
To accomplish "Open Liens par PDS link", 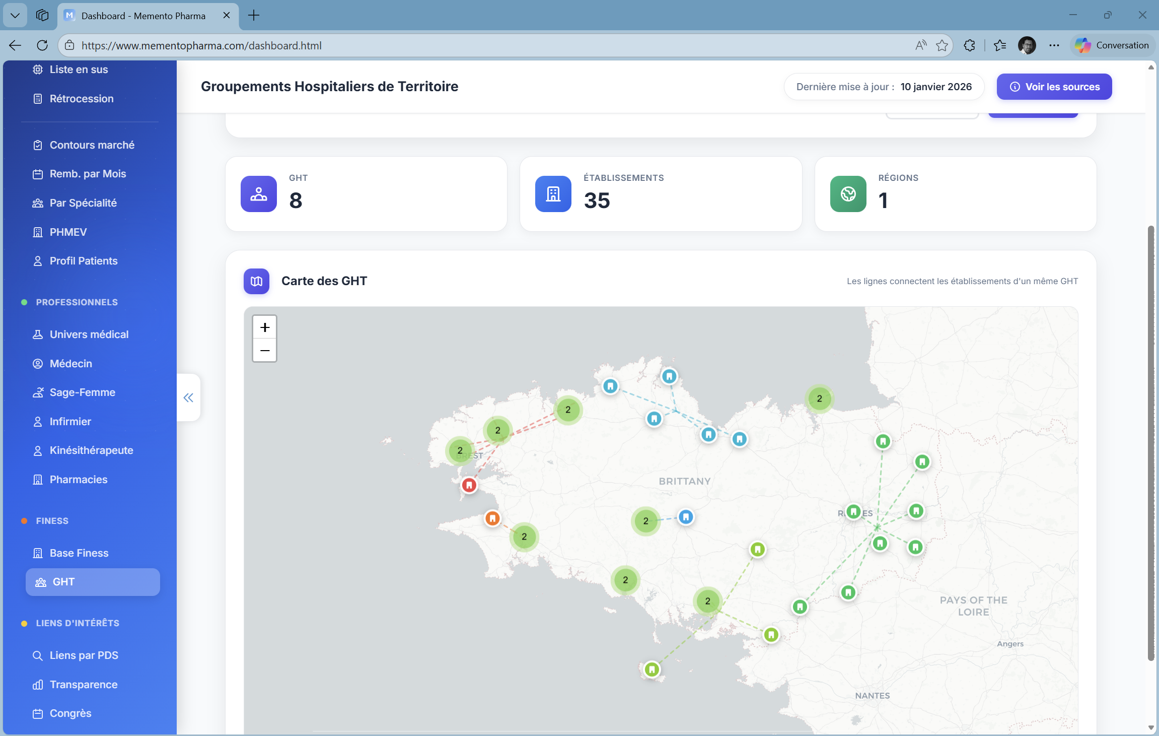I will click(x=84, y=655).
